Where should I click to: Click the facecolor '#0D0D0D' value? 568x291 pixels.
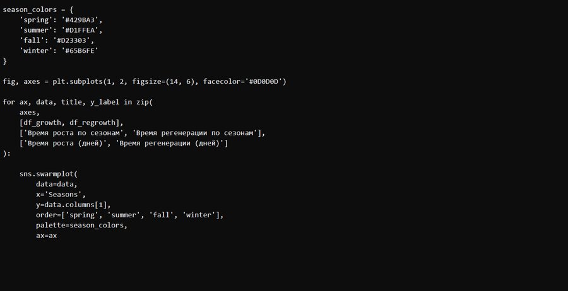click(x=264, y=81)
